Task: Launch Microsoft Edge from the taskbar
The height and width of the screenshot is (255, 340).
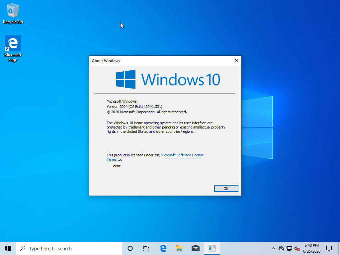Action: pyautogui.click(x=163, y=248)
